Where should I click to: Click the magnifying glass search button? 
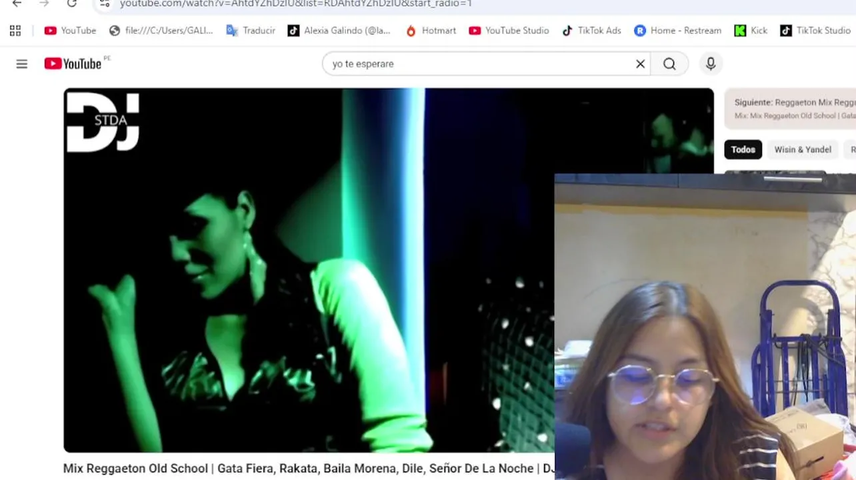tap(669, 64)
